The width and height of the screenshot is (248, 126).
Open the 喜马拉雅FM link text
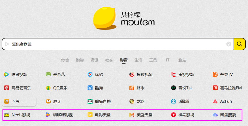pos(231,88)
